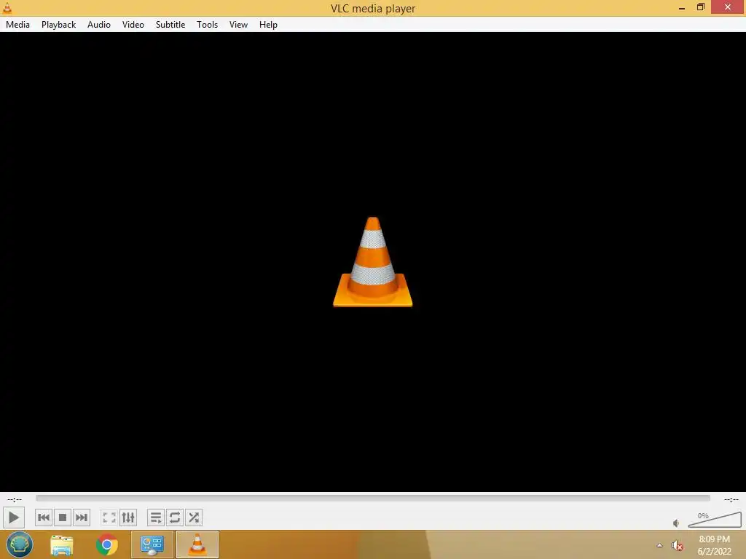
Task: Open the Tools menu
Action: 207,25
